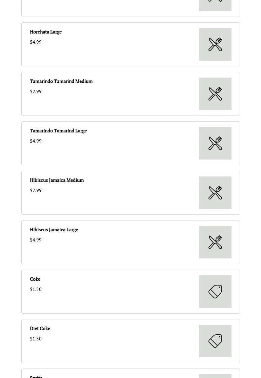This screenshot has width=261, height=378.
Task: Click the Tamarindo Tamarind Large utensils icon
Action: pos(215,143)
